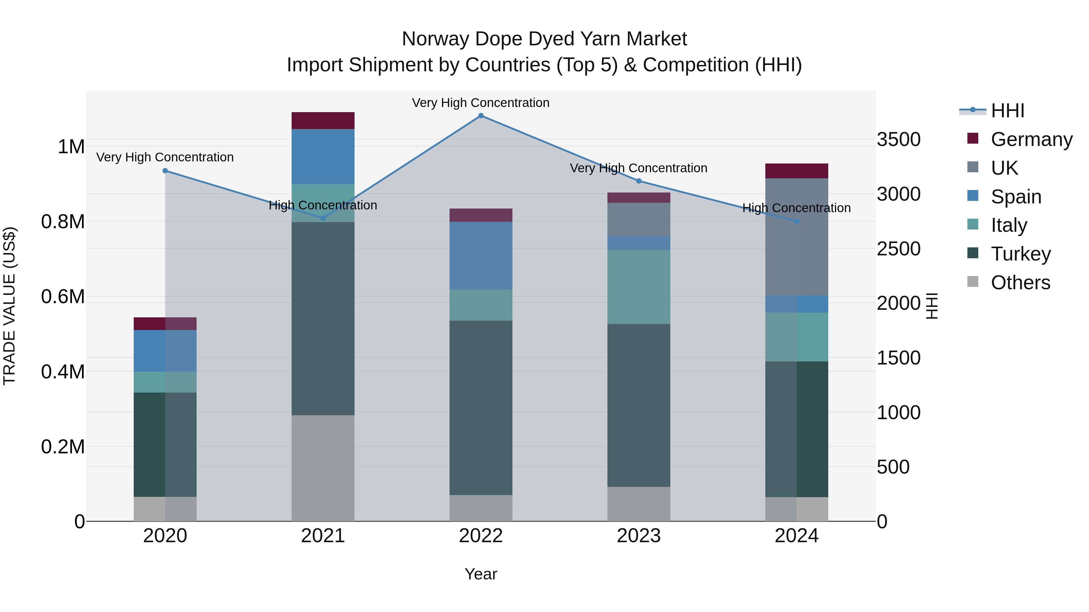Click the 2021 HHI data point marker
1089x612 pixels.
[x=323, y=219]
